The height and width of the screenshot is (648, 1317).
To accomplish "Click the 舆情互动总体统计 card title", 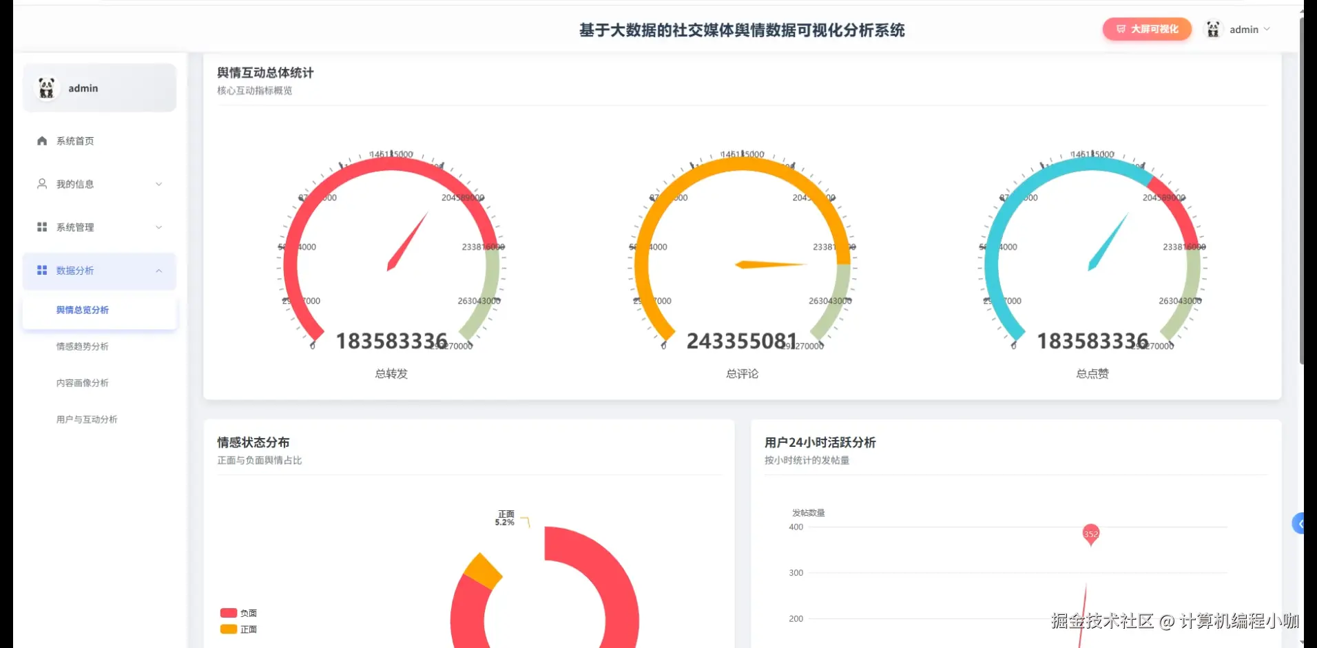I will point(265,73).
